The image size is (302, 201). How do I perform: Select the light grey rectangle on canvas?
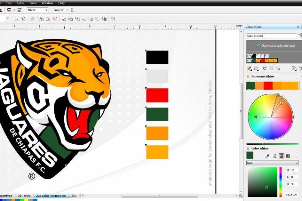(x=157, y=76)
